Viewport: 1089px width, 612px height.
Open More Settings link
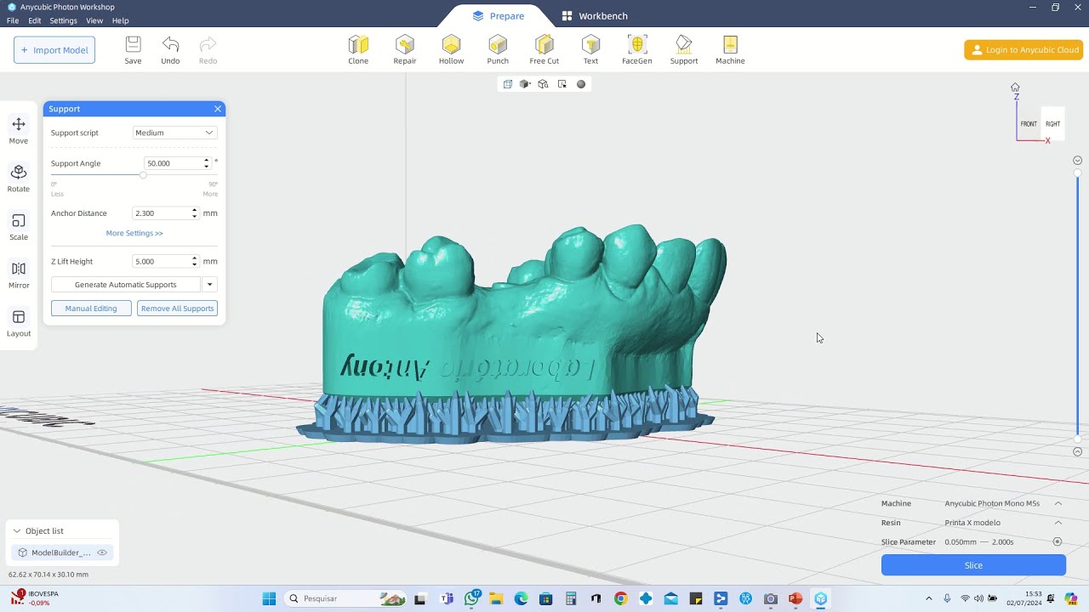[x=134, y=233]
